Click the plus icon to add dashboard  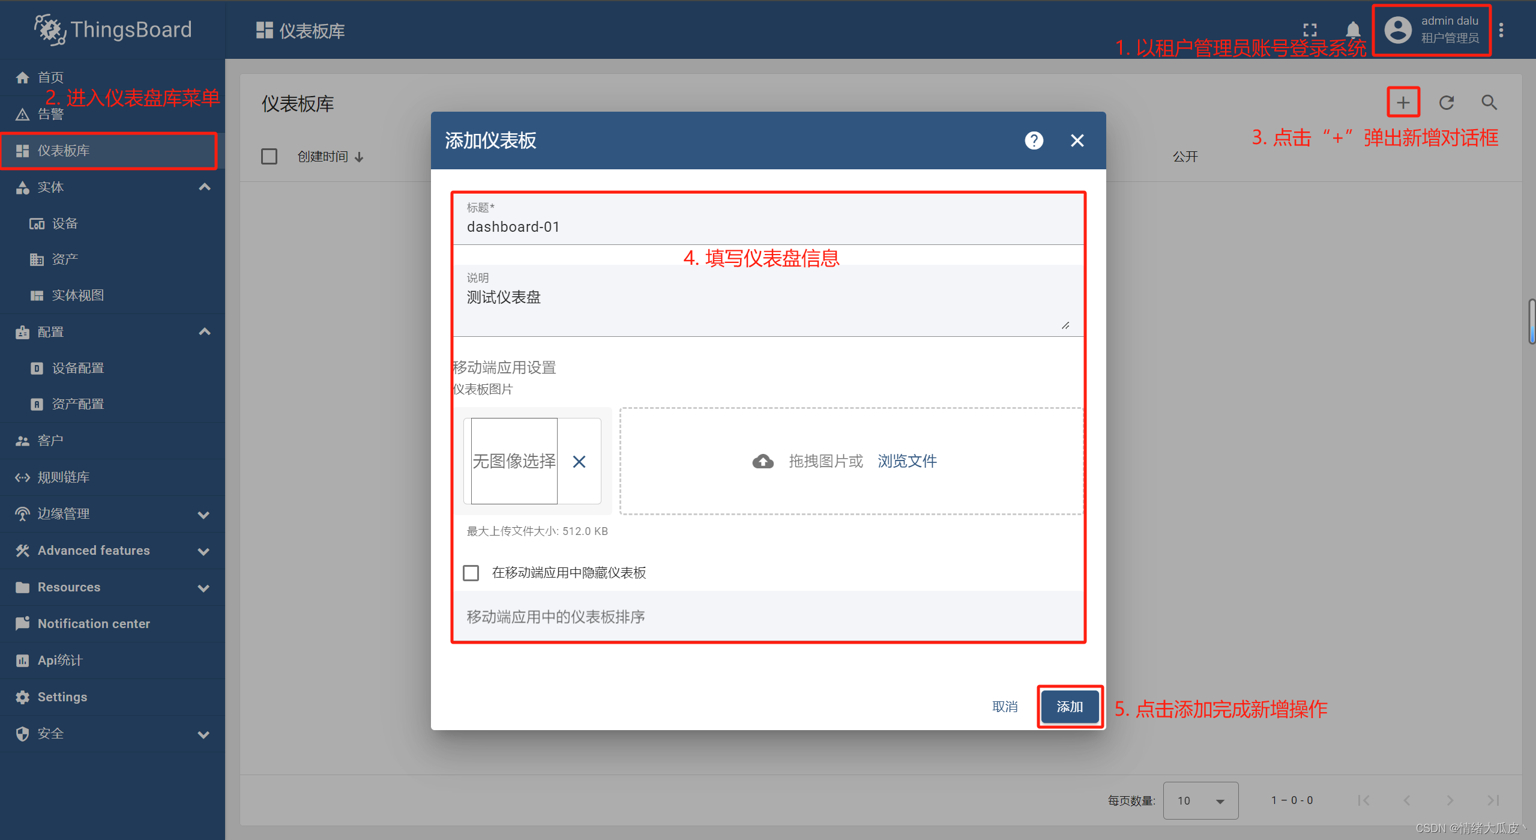[x=1403, y=103]
